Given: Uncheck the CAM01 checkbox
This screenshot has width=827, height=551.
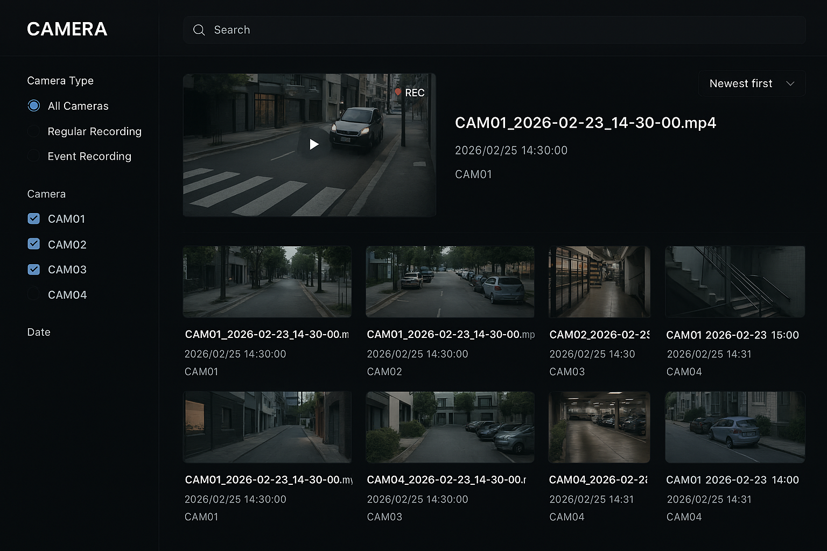Looking at the screenshot, I should coord(34,218).
